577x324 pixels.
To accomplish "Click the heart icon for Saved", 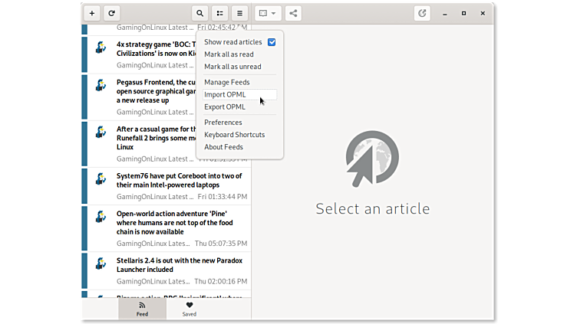I will point(190,305).
